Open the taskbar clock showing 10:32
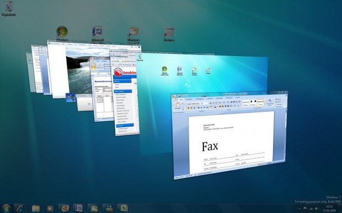 329,209
